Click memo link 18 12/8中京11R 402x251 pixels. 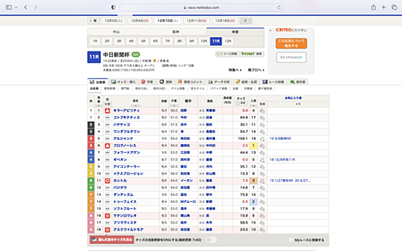(282, 160)
